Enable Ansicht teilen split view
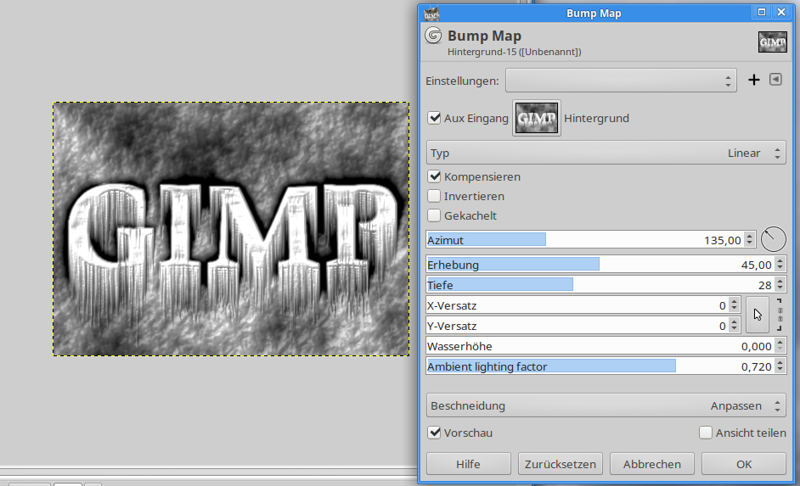Image resolution: width=800 pixels, height=486 pixels. click(706, 433)
